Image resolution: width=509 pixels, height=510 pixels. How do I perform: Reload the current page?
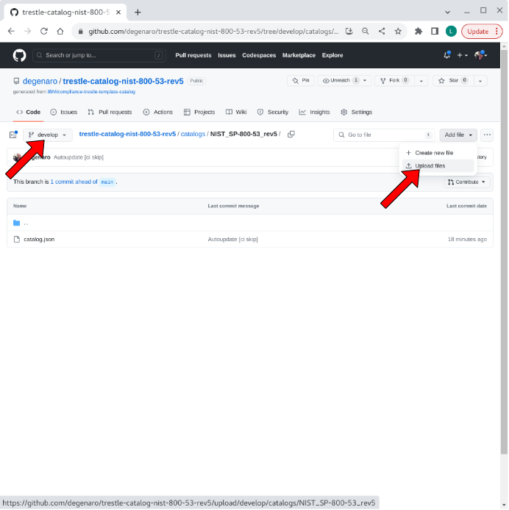(x=44, y=31)
